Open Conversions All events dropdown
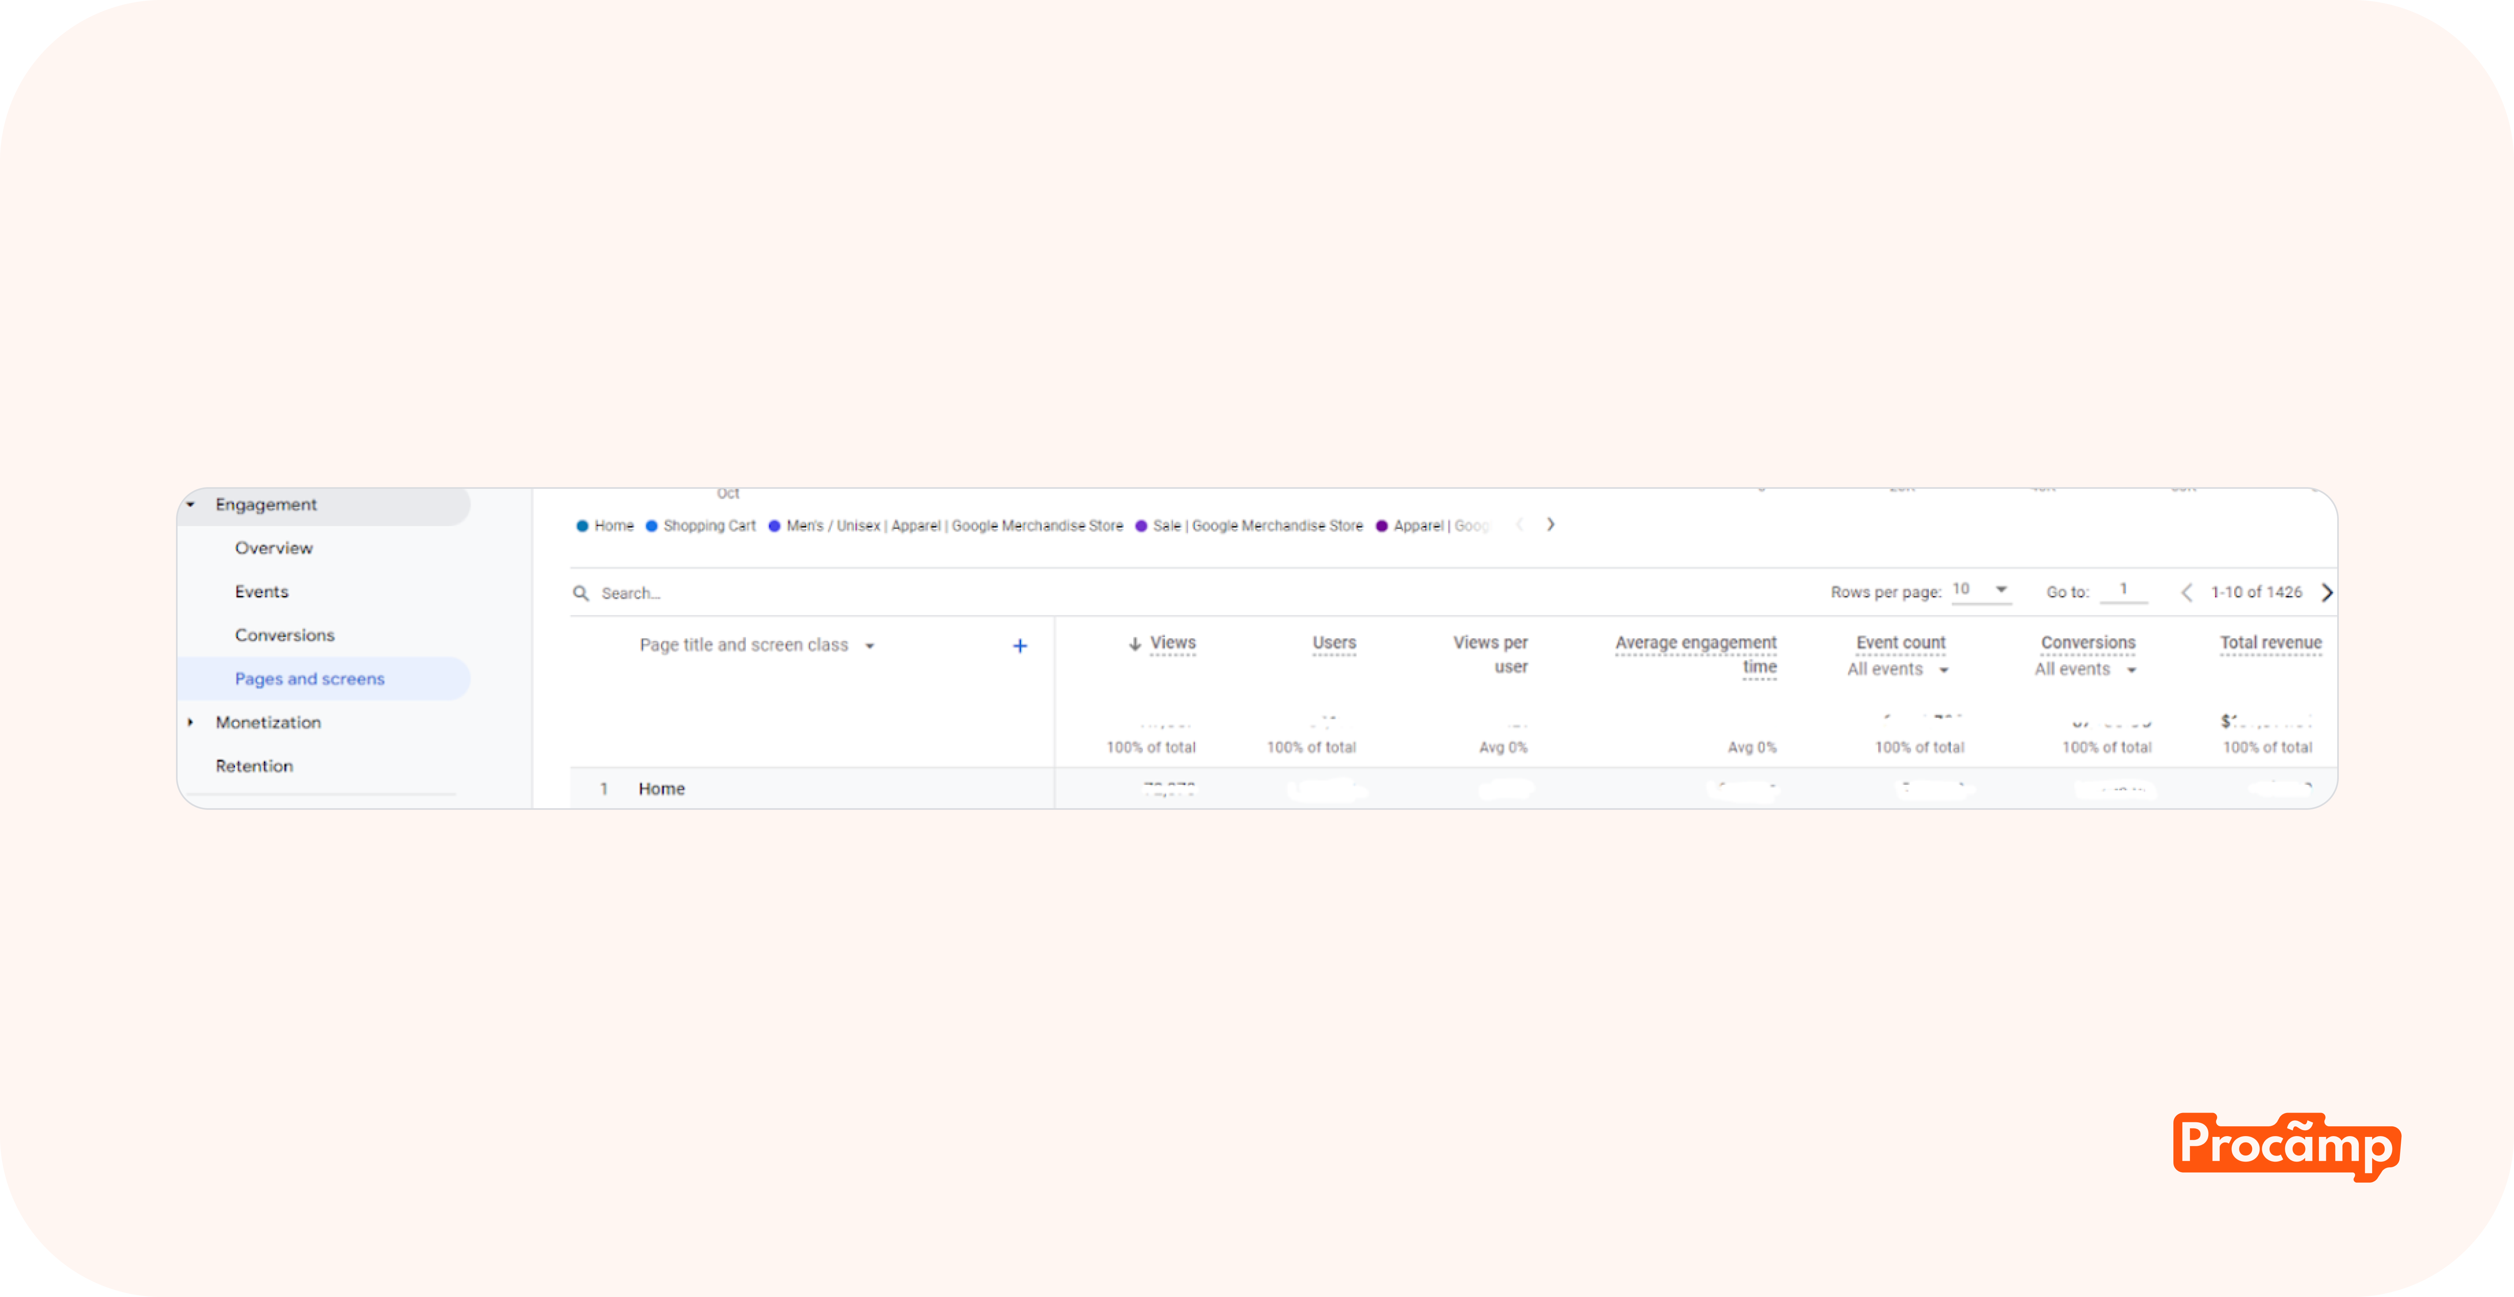 (2132, 670)
